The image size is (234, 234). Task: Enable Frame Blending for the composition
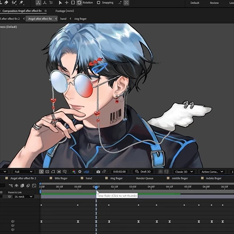click(22, 185)
